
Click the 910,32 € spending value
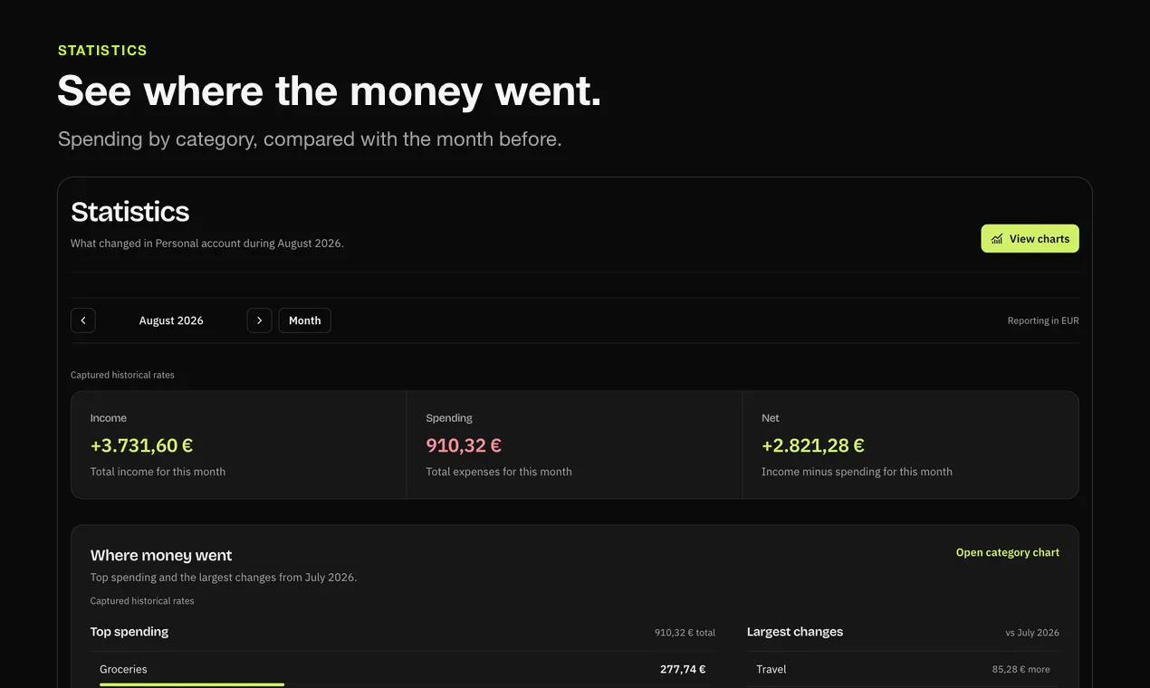464,445
